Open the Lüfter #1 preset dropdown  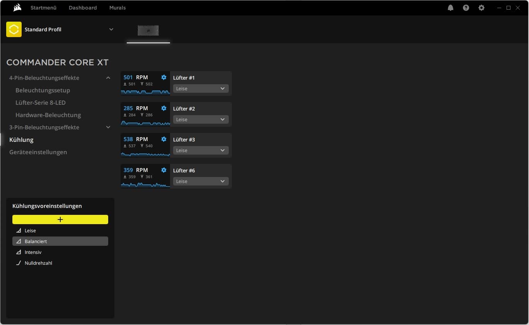tap(201, 88)
